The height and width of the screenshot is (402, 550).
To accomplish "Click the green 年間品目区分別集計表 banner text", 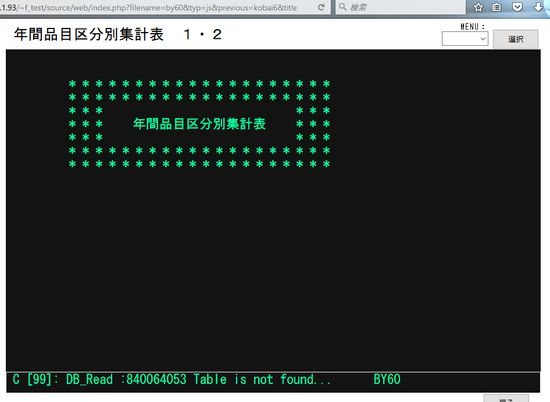I will [199, 124].
